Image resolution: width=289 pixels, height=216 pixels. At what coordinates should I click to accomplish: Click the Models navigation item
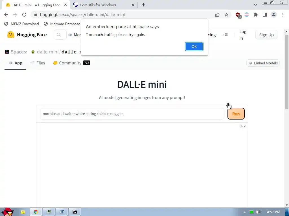pos(75,35)
